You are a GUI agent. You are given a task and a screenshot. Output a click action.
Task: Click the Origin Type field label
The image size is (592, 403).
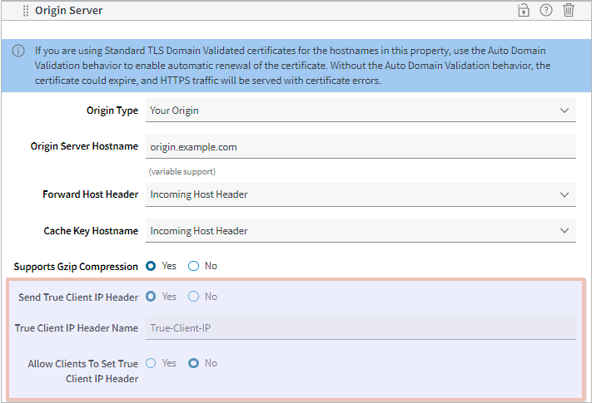click(x=112, y=111)
